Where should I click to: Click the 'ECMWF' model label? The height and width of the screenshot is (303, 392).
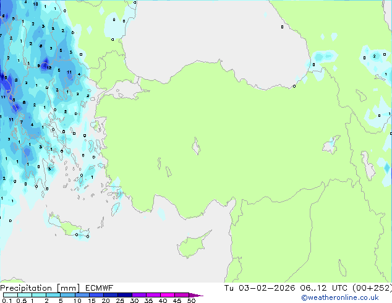coord(100,288)
